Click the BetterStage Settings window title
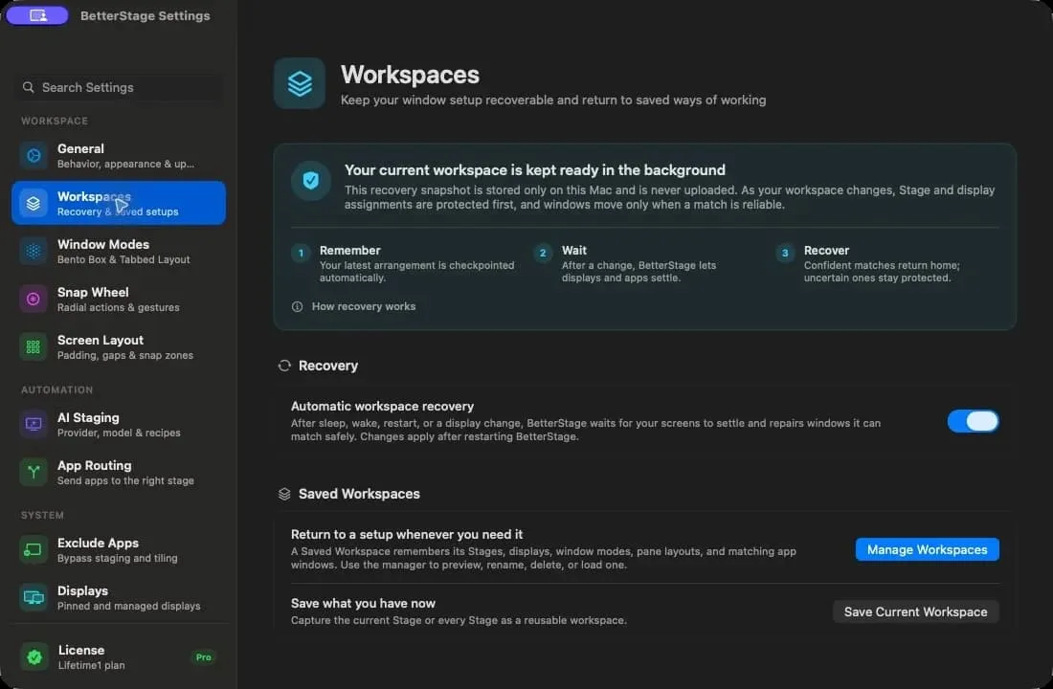The height and width of the screenshot is (689, 1053). (146, 15)
